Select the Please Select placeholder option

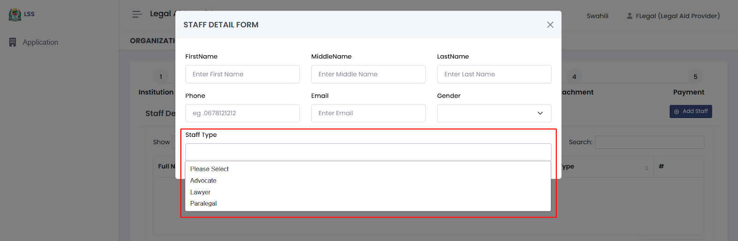(x=209, y=169)
